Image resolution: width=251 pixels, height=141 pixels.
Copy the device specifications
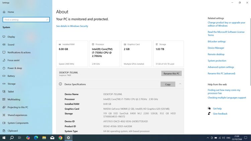click(x=168, y=84)
